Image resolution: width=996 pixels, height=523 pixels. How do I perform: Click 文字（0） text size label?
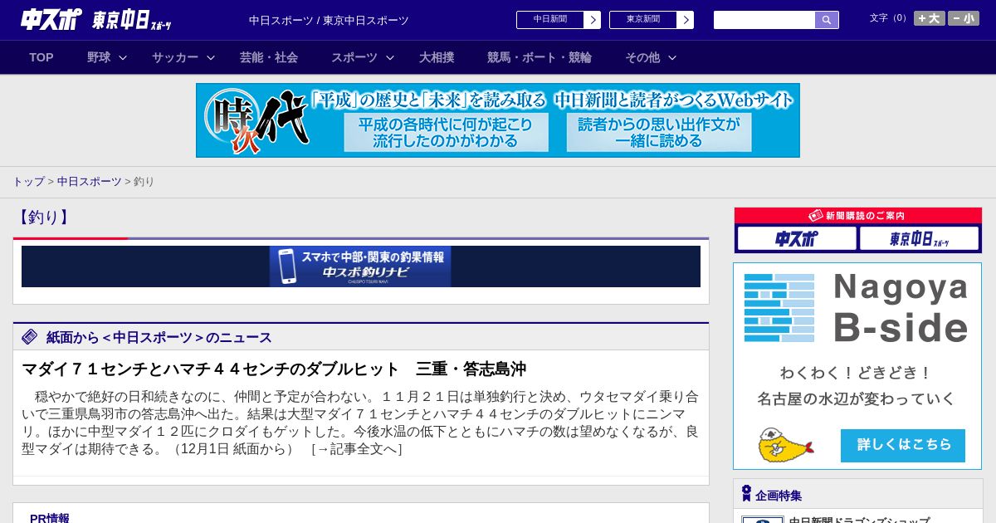(x=890, y=17)
